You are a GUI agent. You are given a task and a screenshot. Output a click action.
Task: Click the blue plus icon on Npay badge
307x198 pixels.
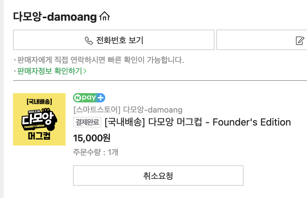tap(101, 98)
